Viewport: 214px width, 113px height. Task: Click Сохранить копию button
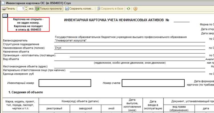click(x=79, y=9)
